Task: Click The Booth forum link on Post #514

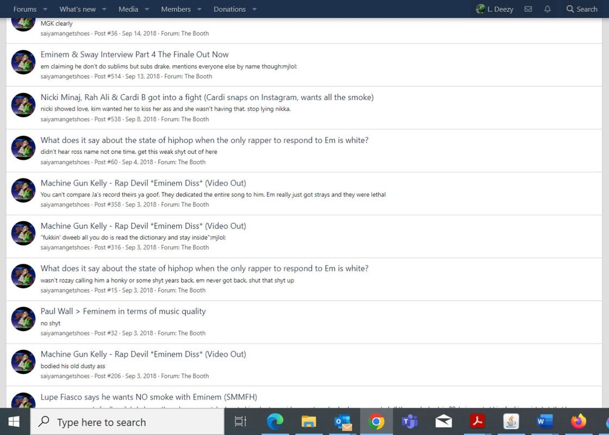Action: coord(198,76)
